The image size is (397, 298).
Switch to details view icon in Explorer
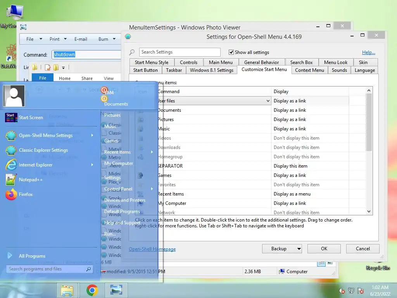[x=321, y=263]
